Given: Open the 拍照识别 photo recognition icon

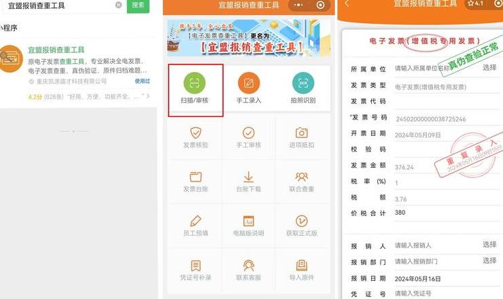Looking at the screenshot, I should coord(303,88).
